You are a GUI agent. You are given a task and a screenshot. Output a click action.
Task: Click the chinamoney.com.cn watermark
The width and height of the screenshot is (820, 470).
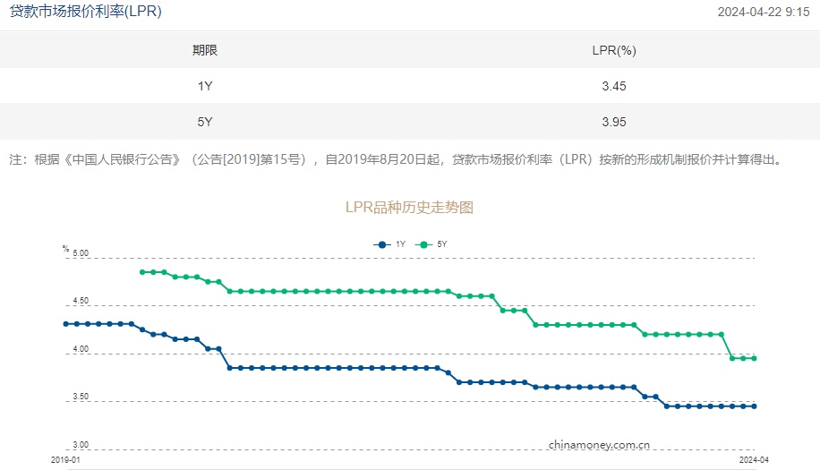pos(599,444)
